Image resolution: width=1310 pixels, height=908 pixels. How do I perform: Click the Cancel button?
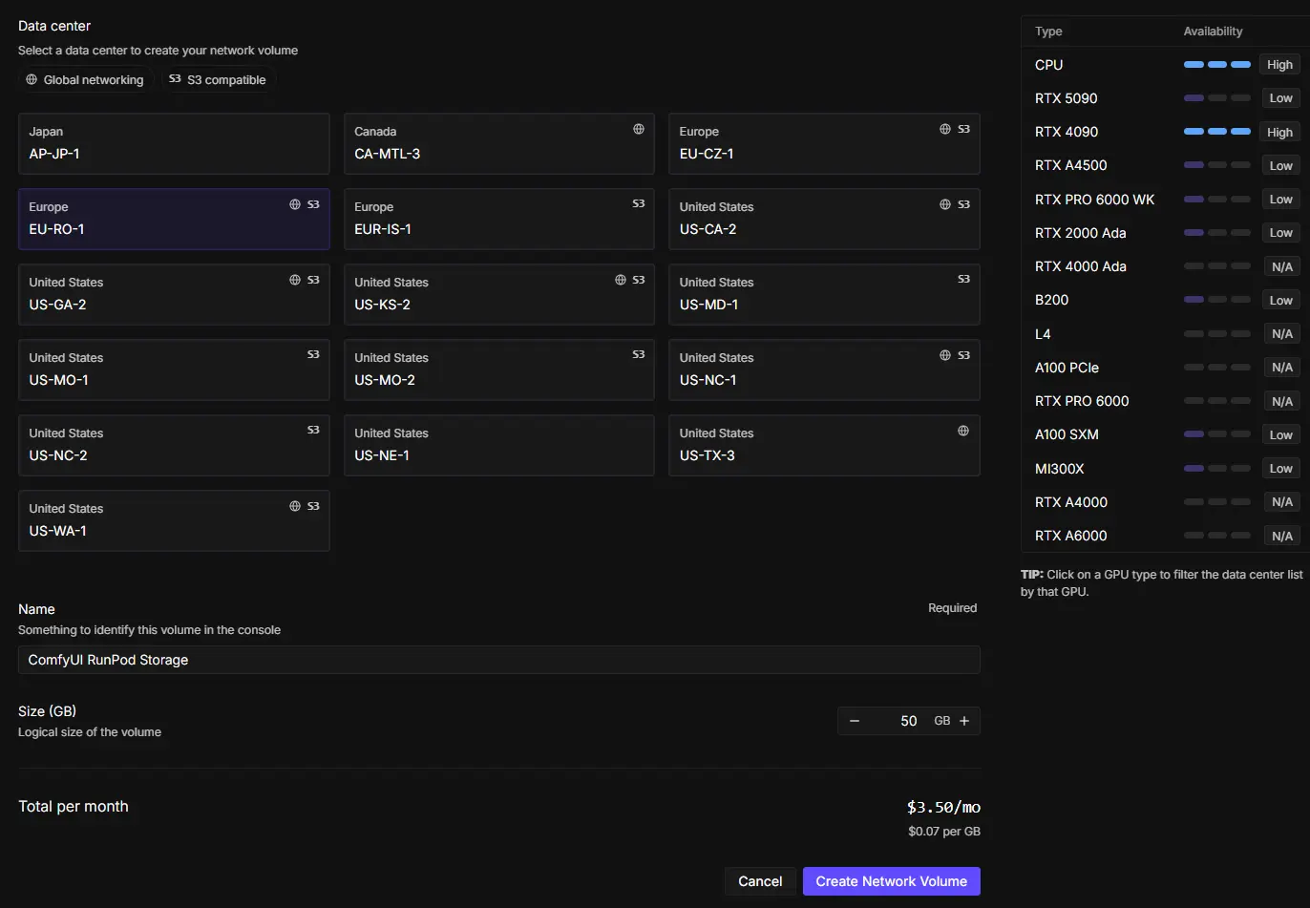(760, 881)
